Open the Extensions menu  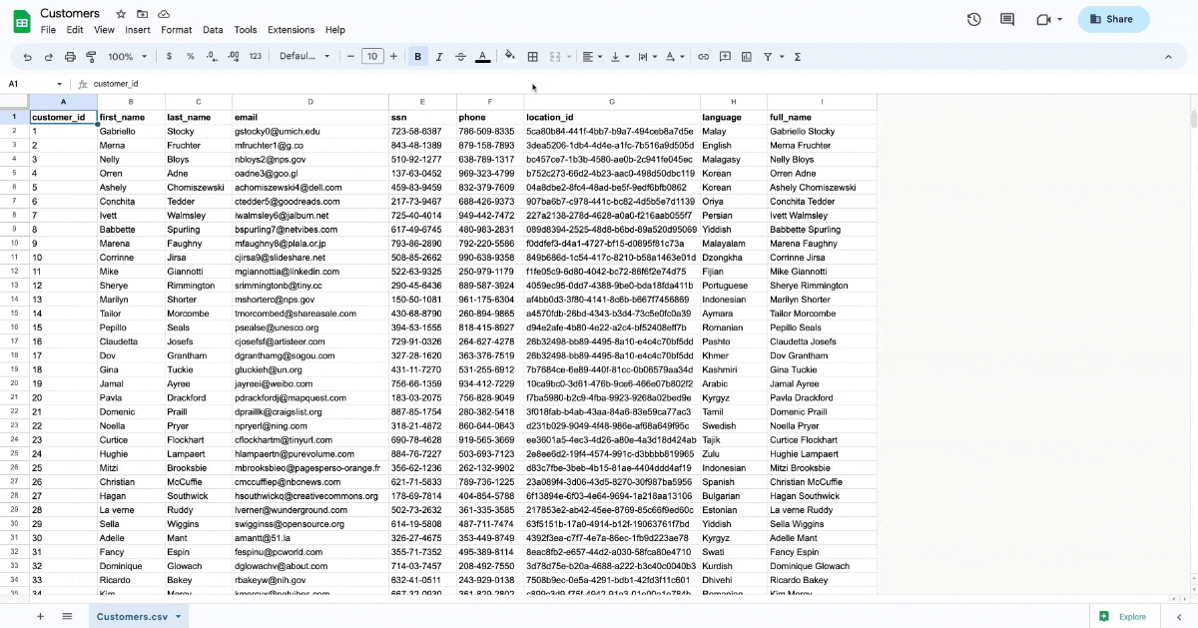[291, 30]
